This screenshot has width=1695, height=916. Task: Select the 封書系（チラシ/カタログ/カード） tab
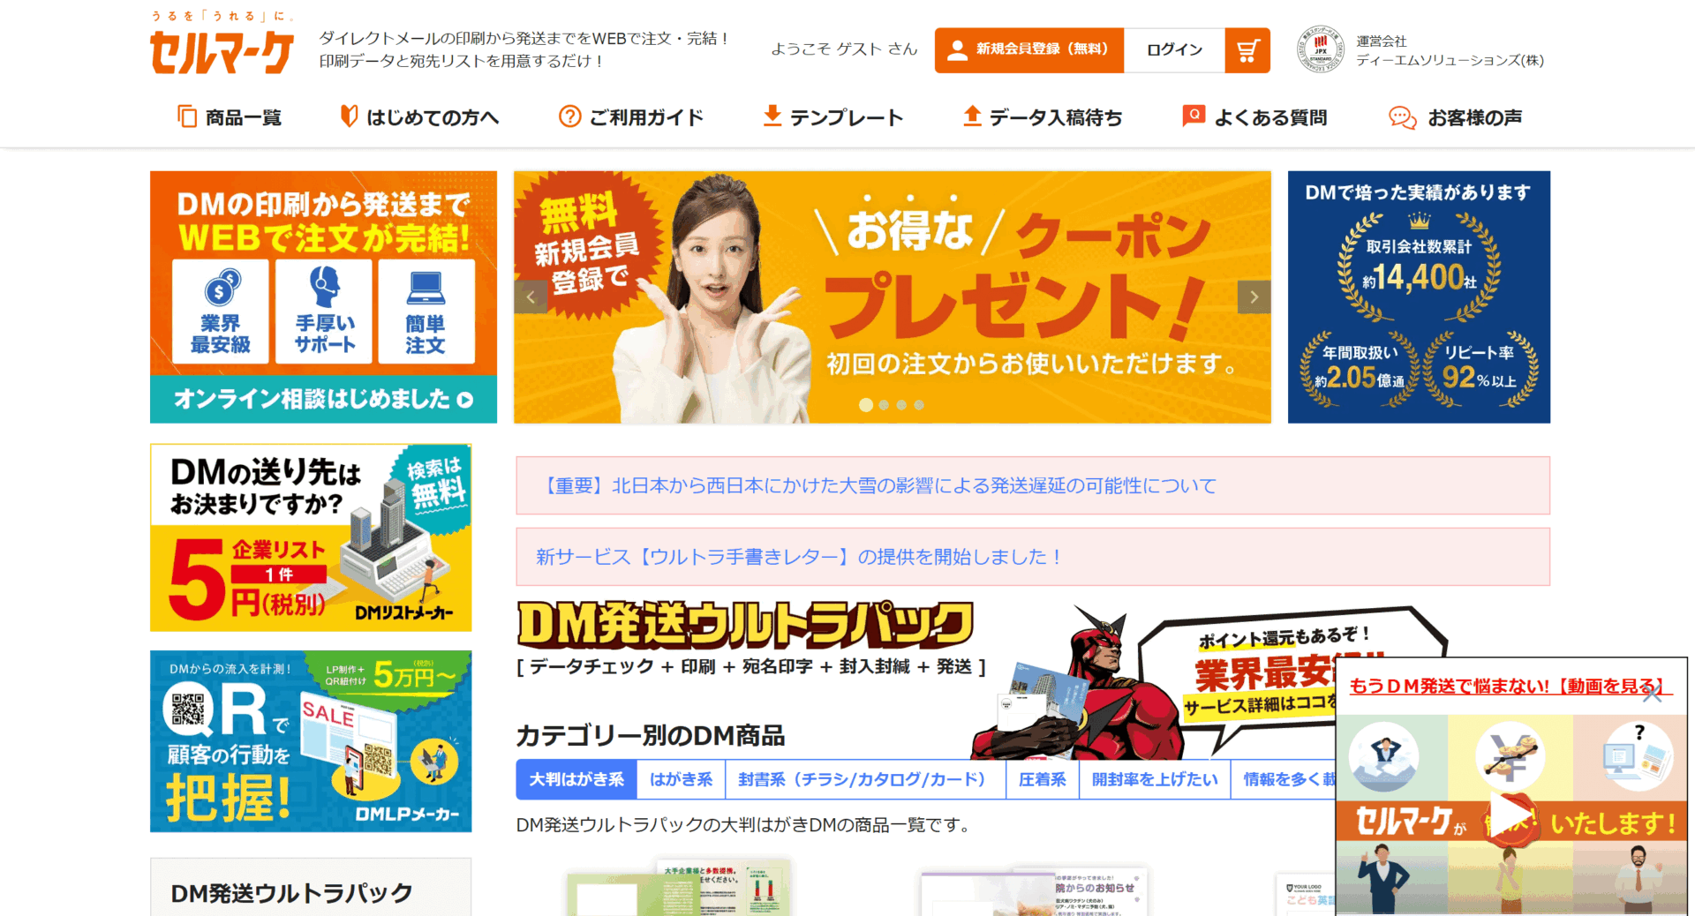click(865, 779)
